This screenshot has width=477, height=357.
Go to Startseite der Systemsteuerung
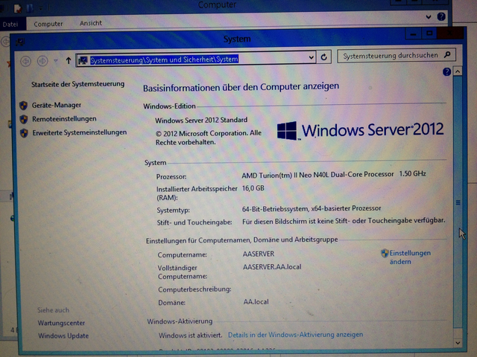coord(78,84)
